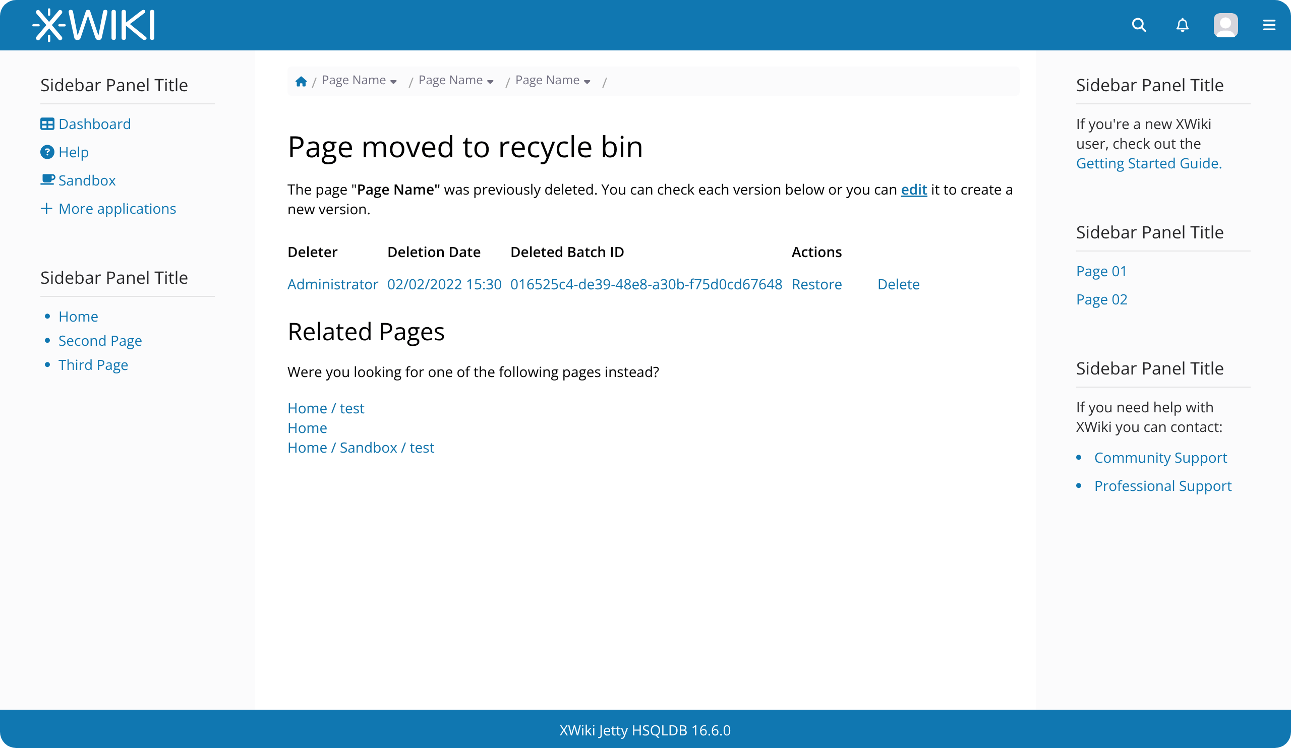This screenshot has height=748, width=1291.
Task: Click the Sandbox cup icon
Action: coord(47,180)
